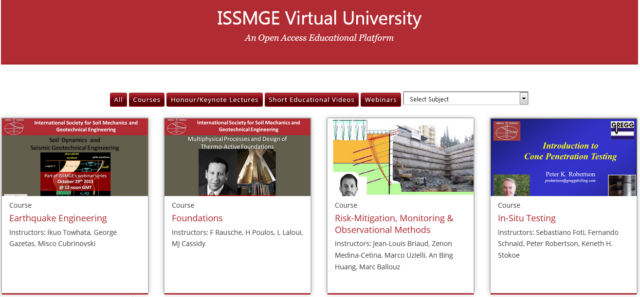The image size is (640, 297).
Task: Click the Cone Penetration Testing thumbnail
Action: pos(563,157)
